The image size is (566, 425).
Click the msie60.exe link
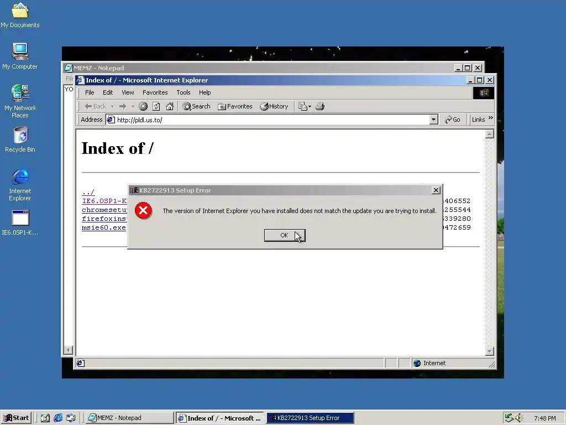pyautogui.click(x=104, y=227)
